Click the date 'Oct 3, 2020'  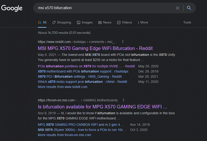[x=139, y=130]
